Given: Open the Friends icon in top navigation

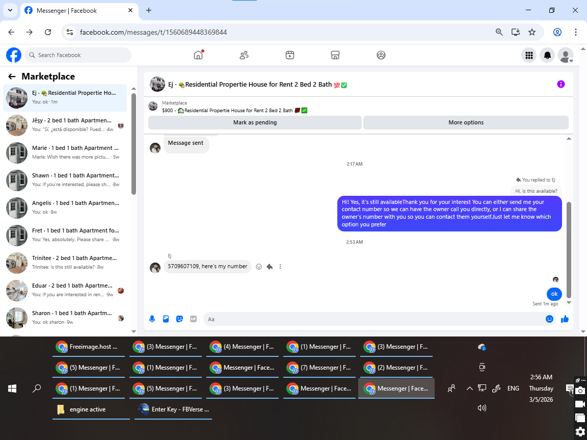Looking at the screenshot, I should (244, 55).
